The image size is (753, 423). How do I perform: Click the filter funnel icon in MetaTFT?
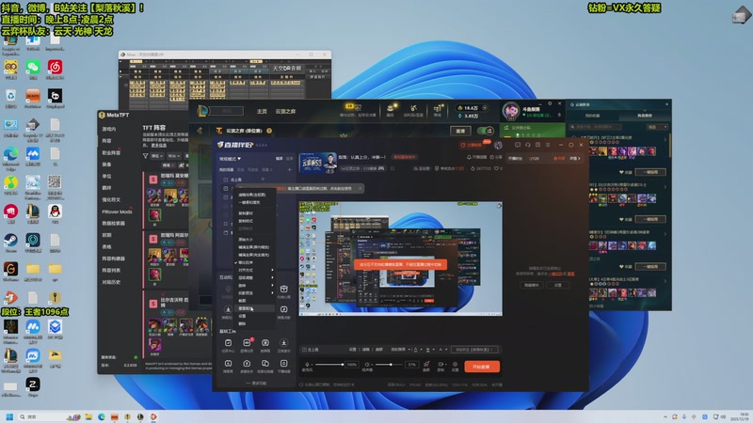click(145, 156)
